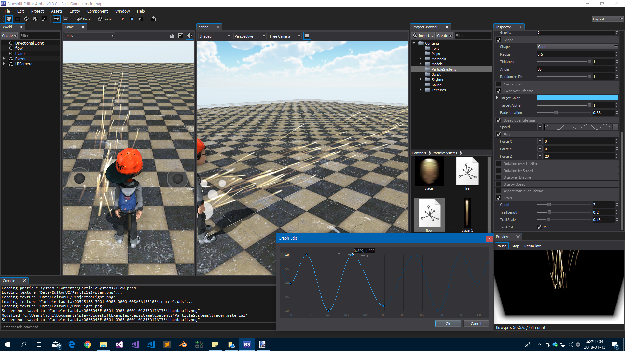Viewport: 625px width, 351px height.
Task: Enable Speed over Lifetime checkbox
Action: [x=499, y=120]
